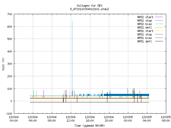This screenshot has width=171, height=128.
Task: Click the x-axis tick '120304 00:00'
Action: tap(14, 119)
